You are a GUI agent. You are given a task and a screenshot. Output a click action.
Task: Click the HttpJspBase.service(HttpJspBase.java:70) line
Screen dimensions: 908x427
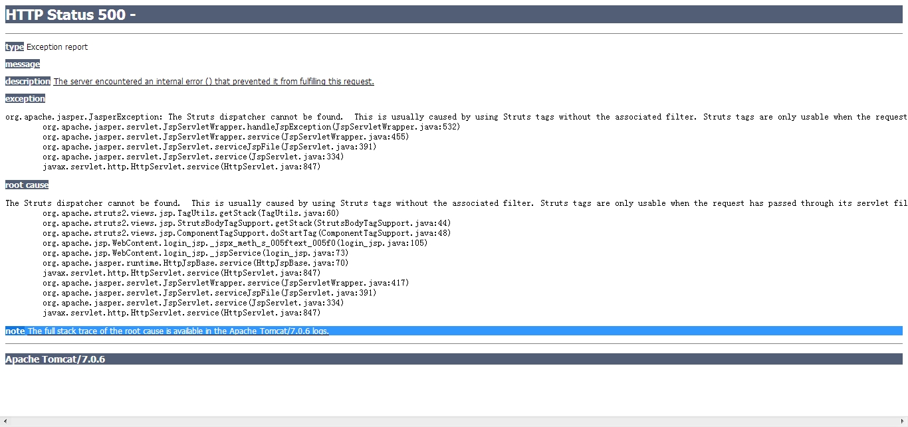[x=195, y=263]
